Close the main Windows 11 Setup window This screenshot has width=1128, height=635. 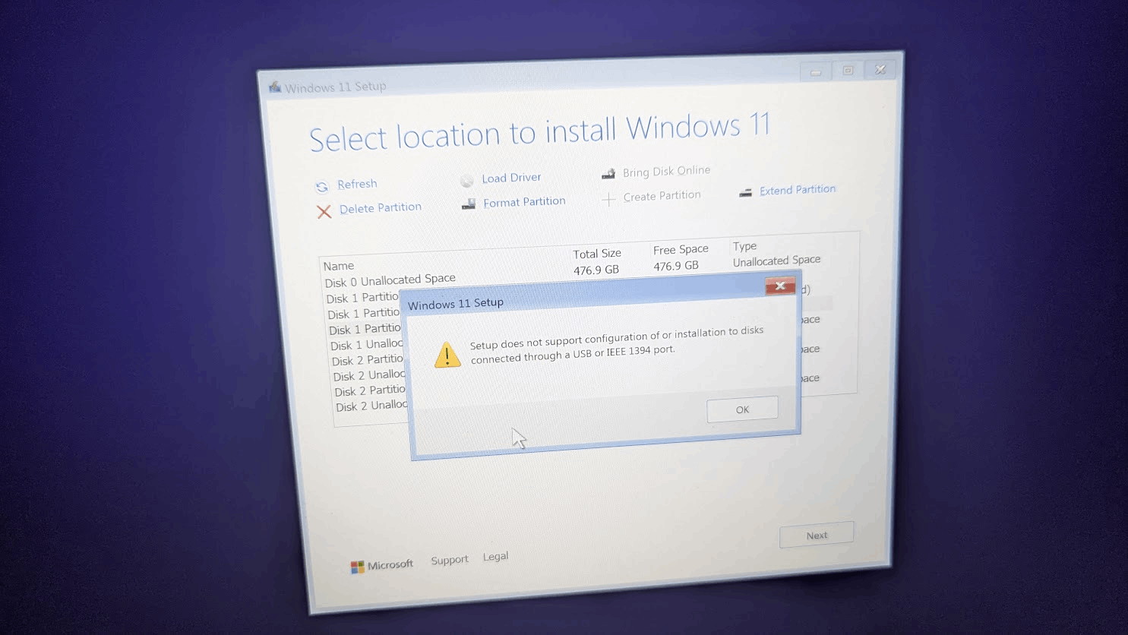point(880,69)
